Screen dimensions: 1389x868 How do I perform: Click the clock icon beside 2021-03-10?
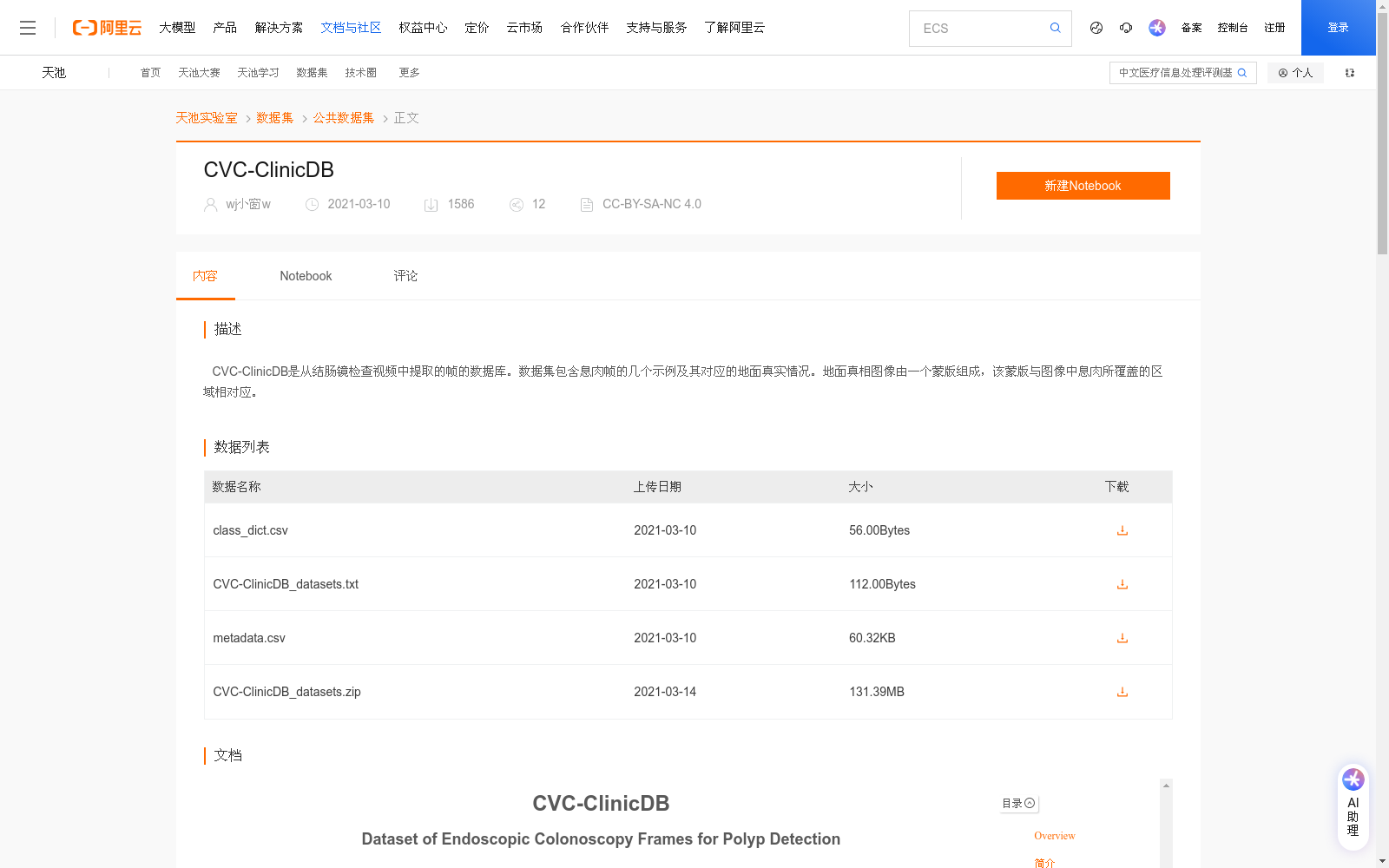(312, 205)
